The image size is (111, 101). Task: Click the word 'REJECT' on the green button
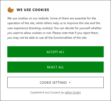[52, 67]
